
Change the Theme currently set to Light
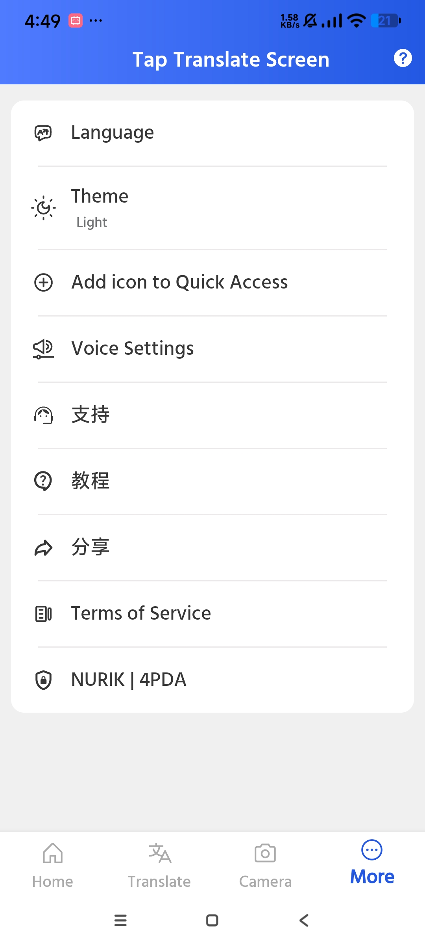(x=213, y=208)
